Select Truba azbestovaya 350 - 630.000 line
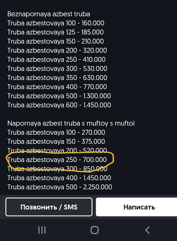 (x=57, y=78)
